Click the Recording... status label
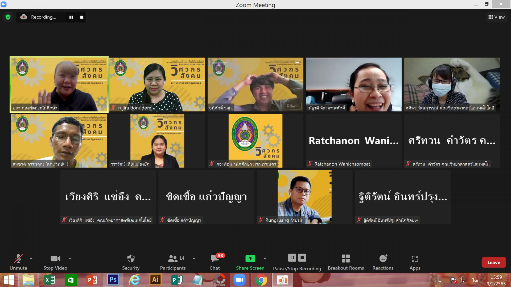511x287 pixels. click(x=43, y=17)
